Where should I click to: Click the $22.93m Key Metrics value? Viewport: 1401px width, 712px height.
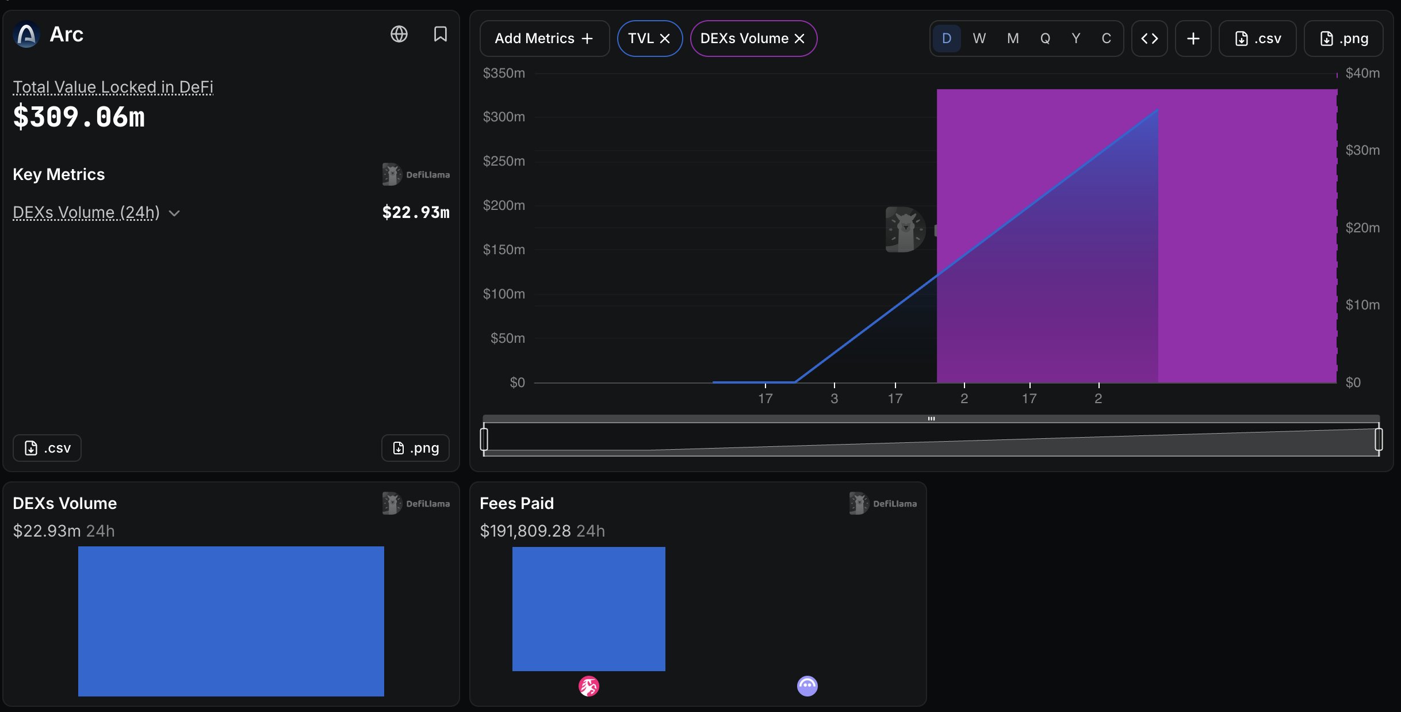(x=416, y=213)
